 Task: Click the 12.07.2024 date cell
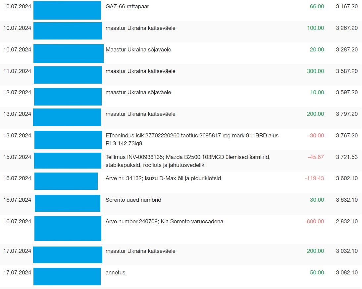pos(17,93)
